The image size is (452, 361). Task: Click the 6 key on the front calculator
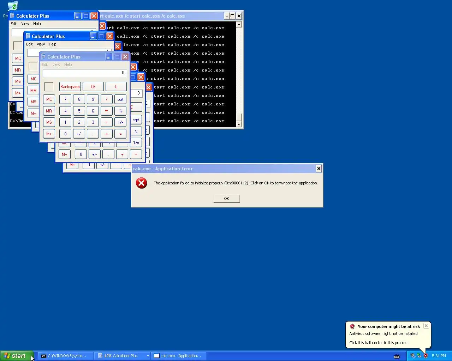(x=93, y=111)
